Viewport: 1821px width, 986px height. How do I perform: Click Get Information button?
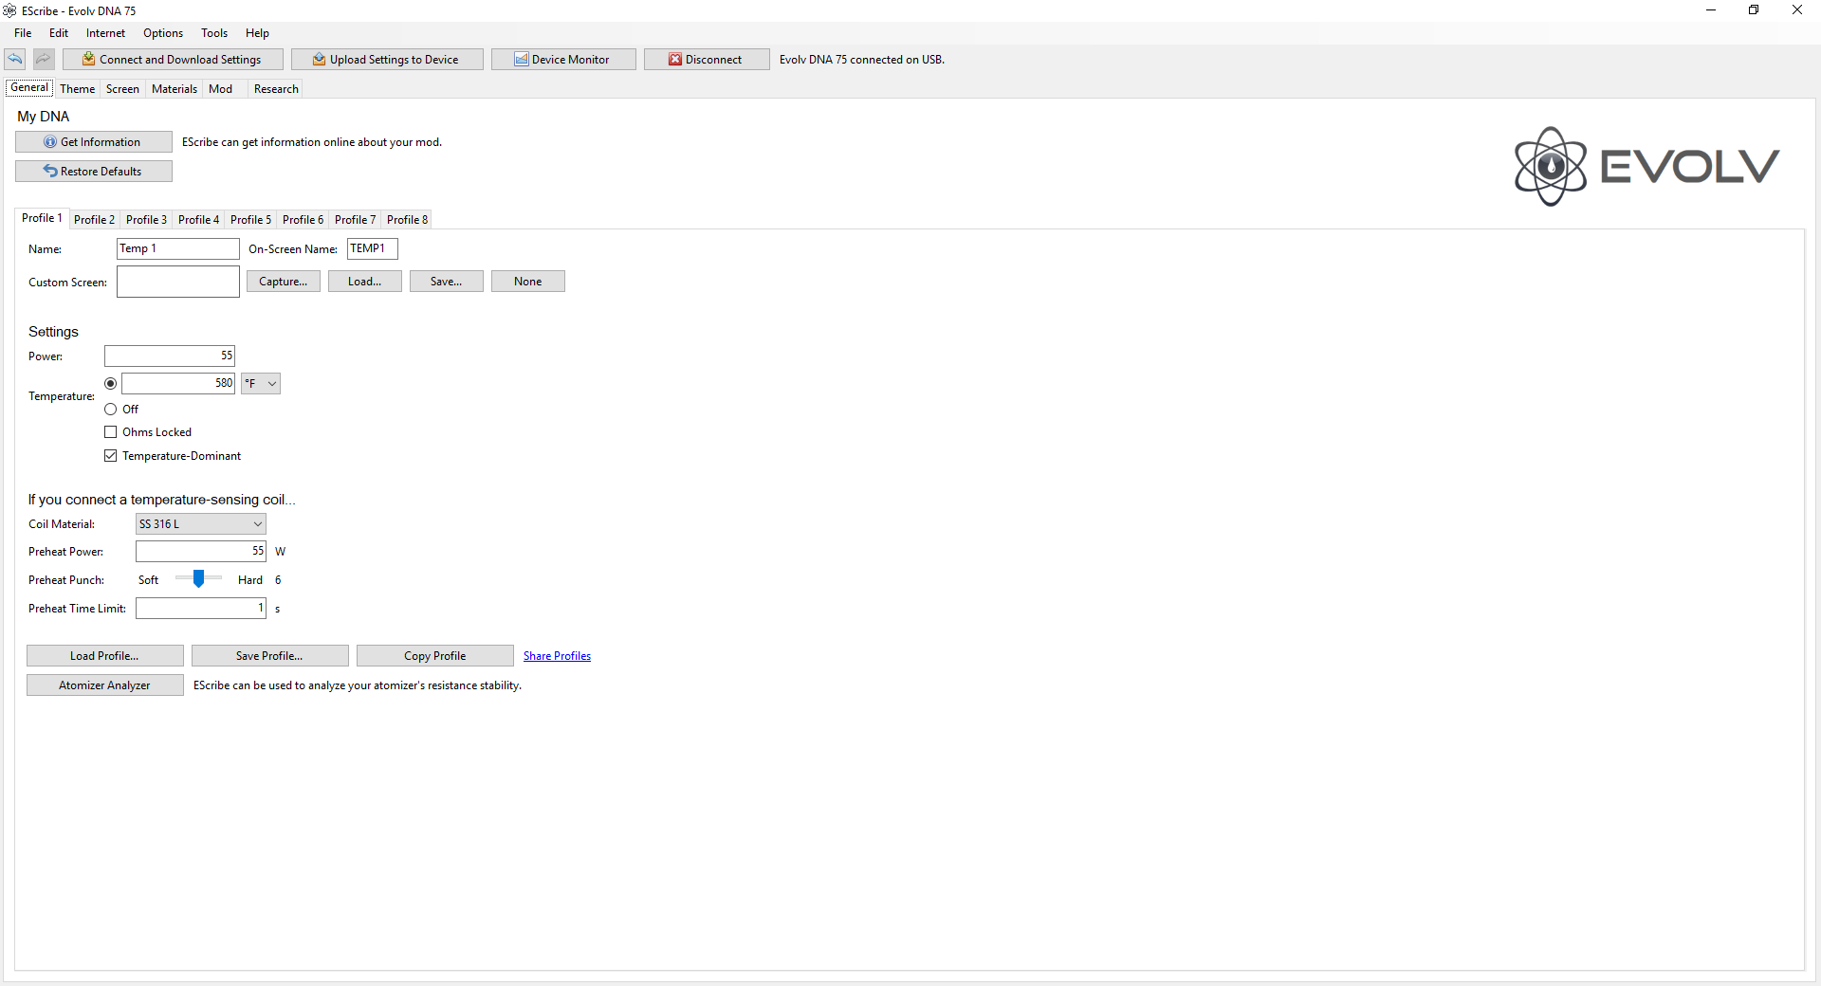(x=93, y=142)
